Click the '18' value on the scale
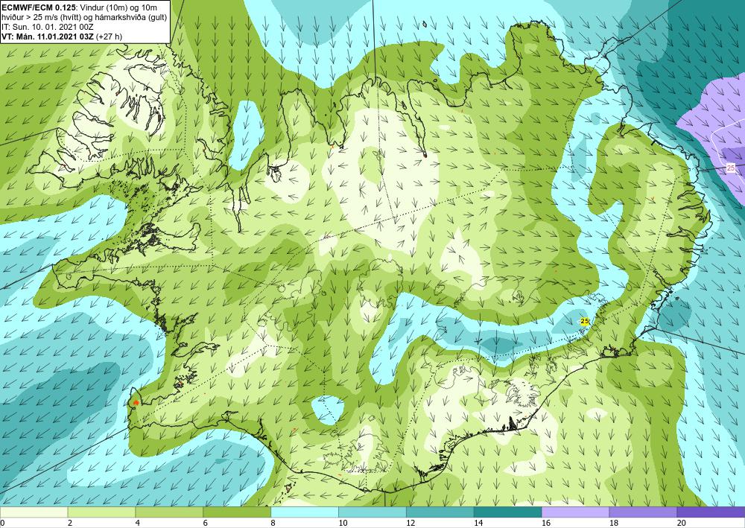Viewport: 745px width, 528px height. (613, 524)
